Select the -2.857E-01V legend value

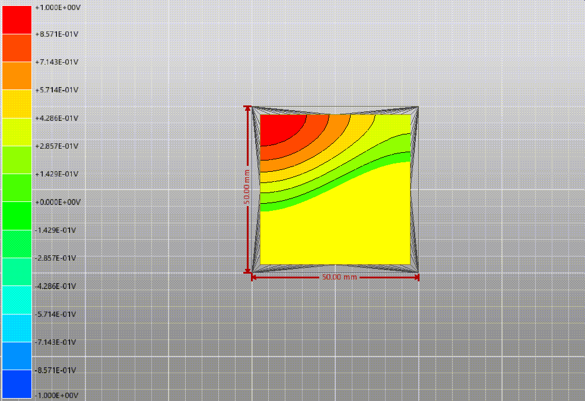tap(56, 258)
